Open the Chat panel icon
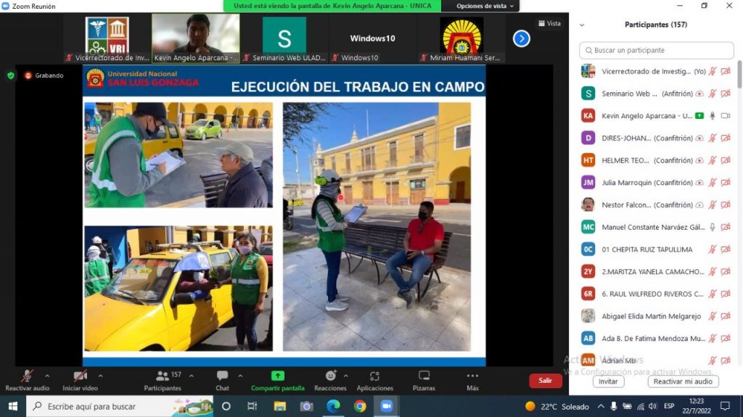Image resolution: width=743 pixels, height=417 pixels. click(x=222, y=376)
